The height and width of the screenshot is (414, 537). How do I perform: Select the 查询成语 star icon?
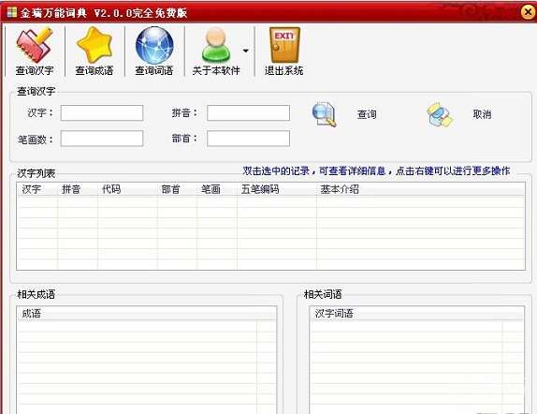[x=94, y=45]
